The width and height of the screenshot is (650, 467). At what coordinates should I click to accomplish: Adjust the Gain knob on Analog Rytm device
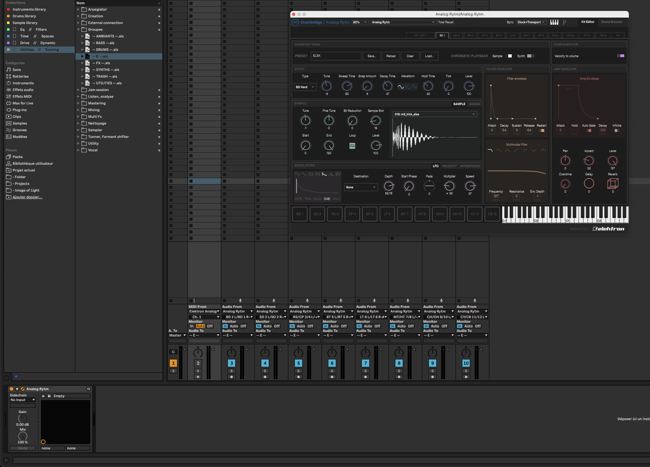tap(23, 418)
